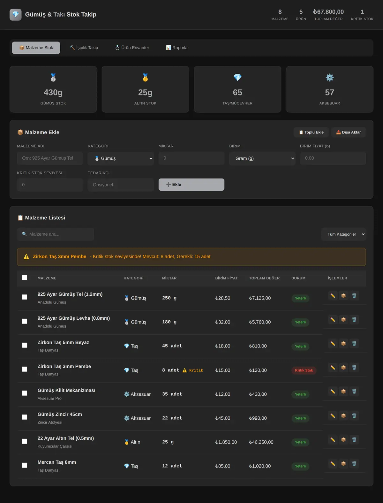Click the pencil icon for Mercan Taş 8mm
Image resolution: width=383 pixels, height=503 pixels.
(333, 464)
